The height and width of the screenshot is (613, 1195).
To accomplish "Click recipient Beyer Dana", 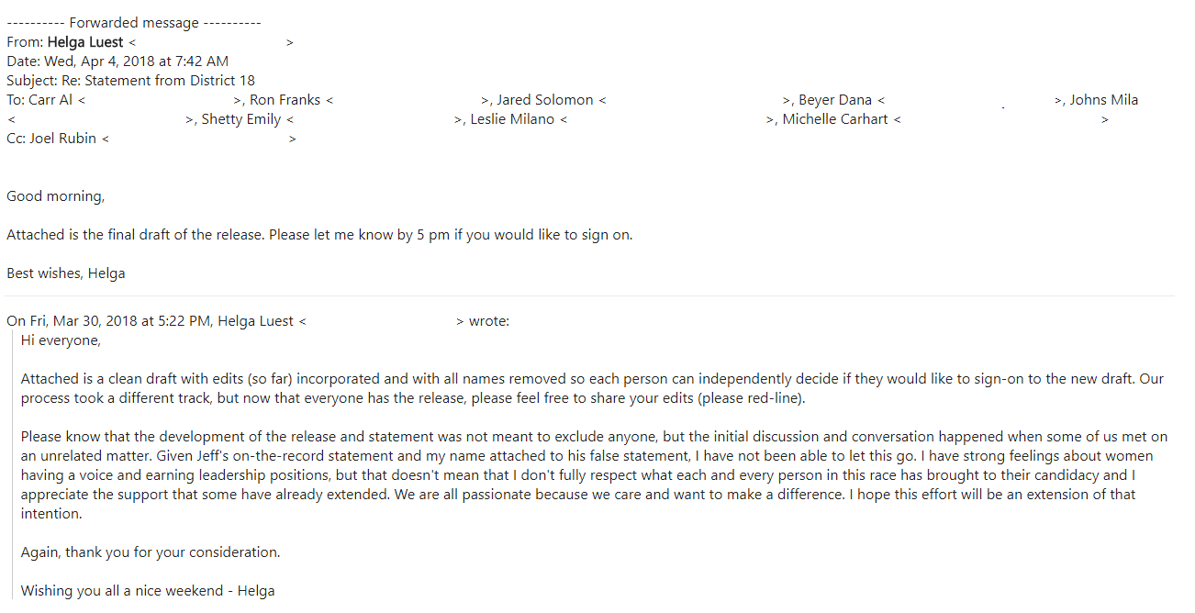I will [835, 100].
